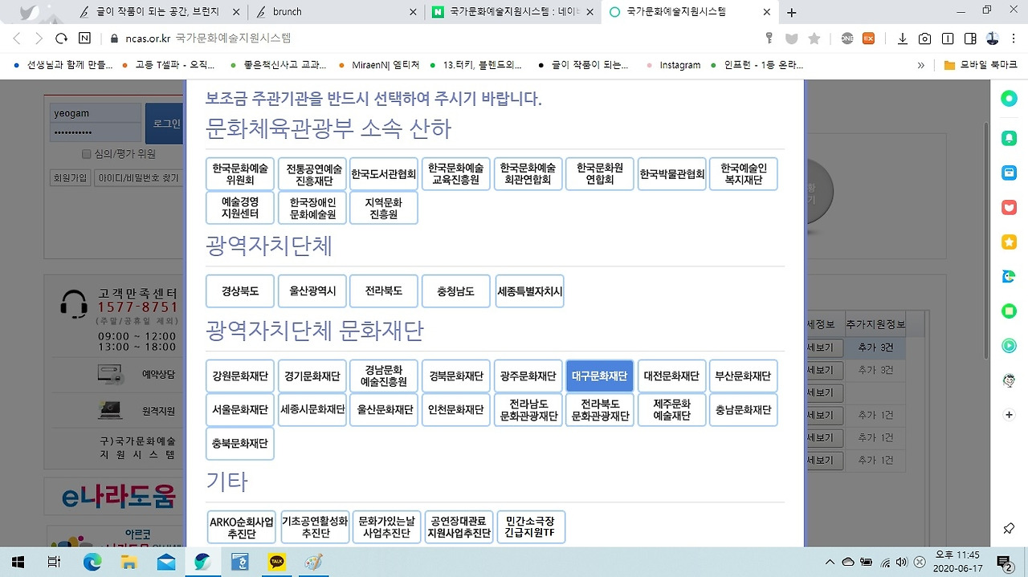1028x577 pixels.
Task: Switch to 국가문화예술지원시스템 : 네이버 tab
Action: click(x=512, y=12)
